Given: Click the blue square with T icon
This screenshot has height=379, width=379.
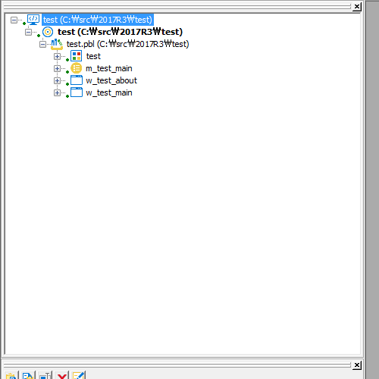Looking at the screenshot, I should 45,375.
